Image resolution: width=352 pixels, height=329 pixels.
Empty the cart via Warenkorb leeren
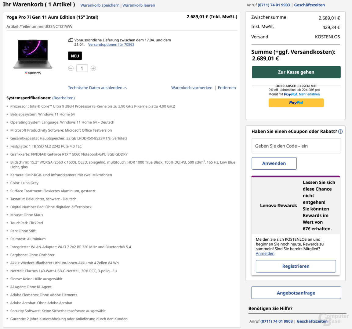coord(139,5)
